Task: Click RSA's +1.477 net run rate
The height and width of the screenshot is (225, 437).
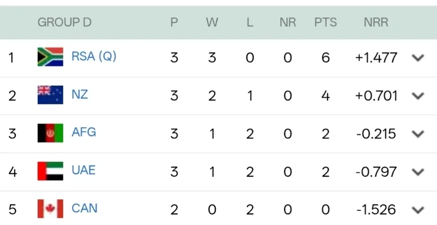Action: click(376, 57)
